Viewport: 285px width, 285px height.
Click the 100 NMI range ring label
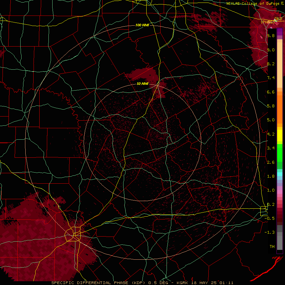pyautogui.click(x=142, y=25)
